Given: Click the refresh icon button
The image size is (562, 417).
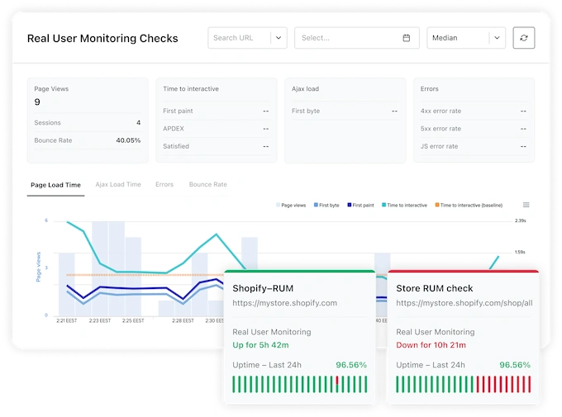Looking at the screenshot, I should pyautogui.click(x=524, y=38).
